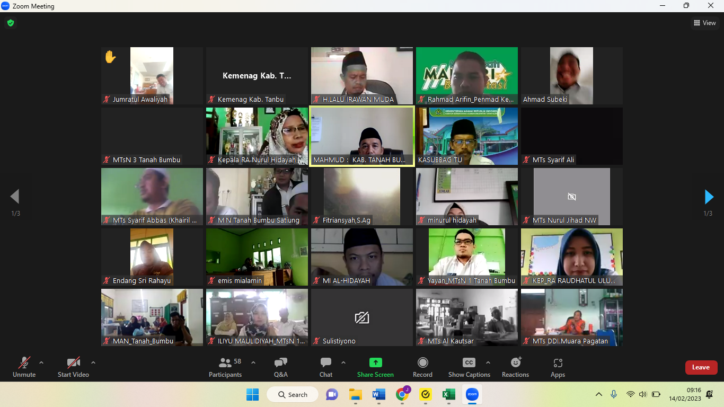Click the green Share Screen icon
Screen dimensions: 724x407
click(x=375, y=363)
